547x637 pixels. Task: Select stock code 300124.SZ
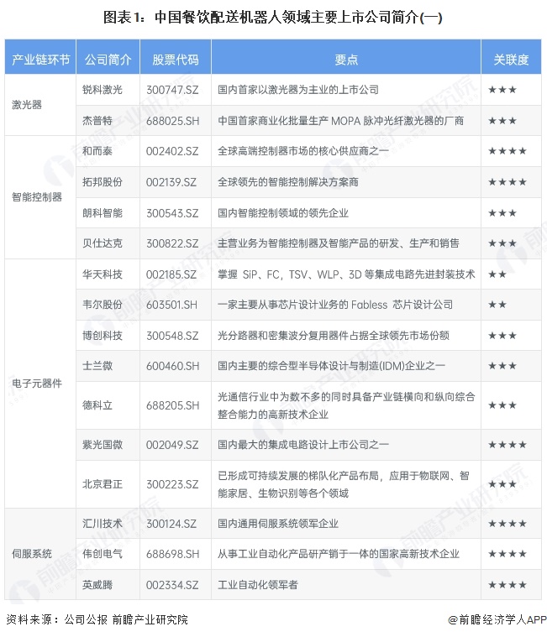pyautogui.click(x=171, y=524)
